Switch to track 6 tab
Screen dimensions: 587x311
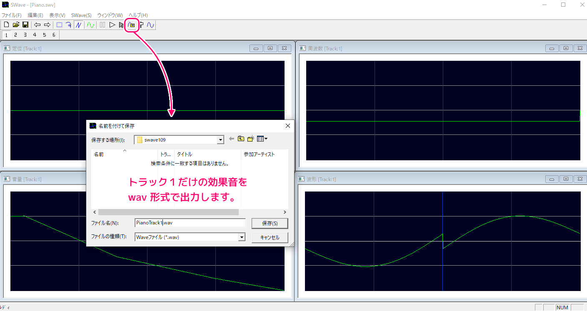(x=54, y=35)
